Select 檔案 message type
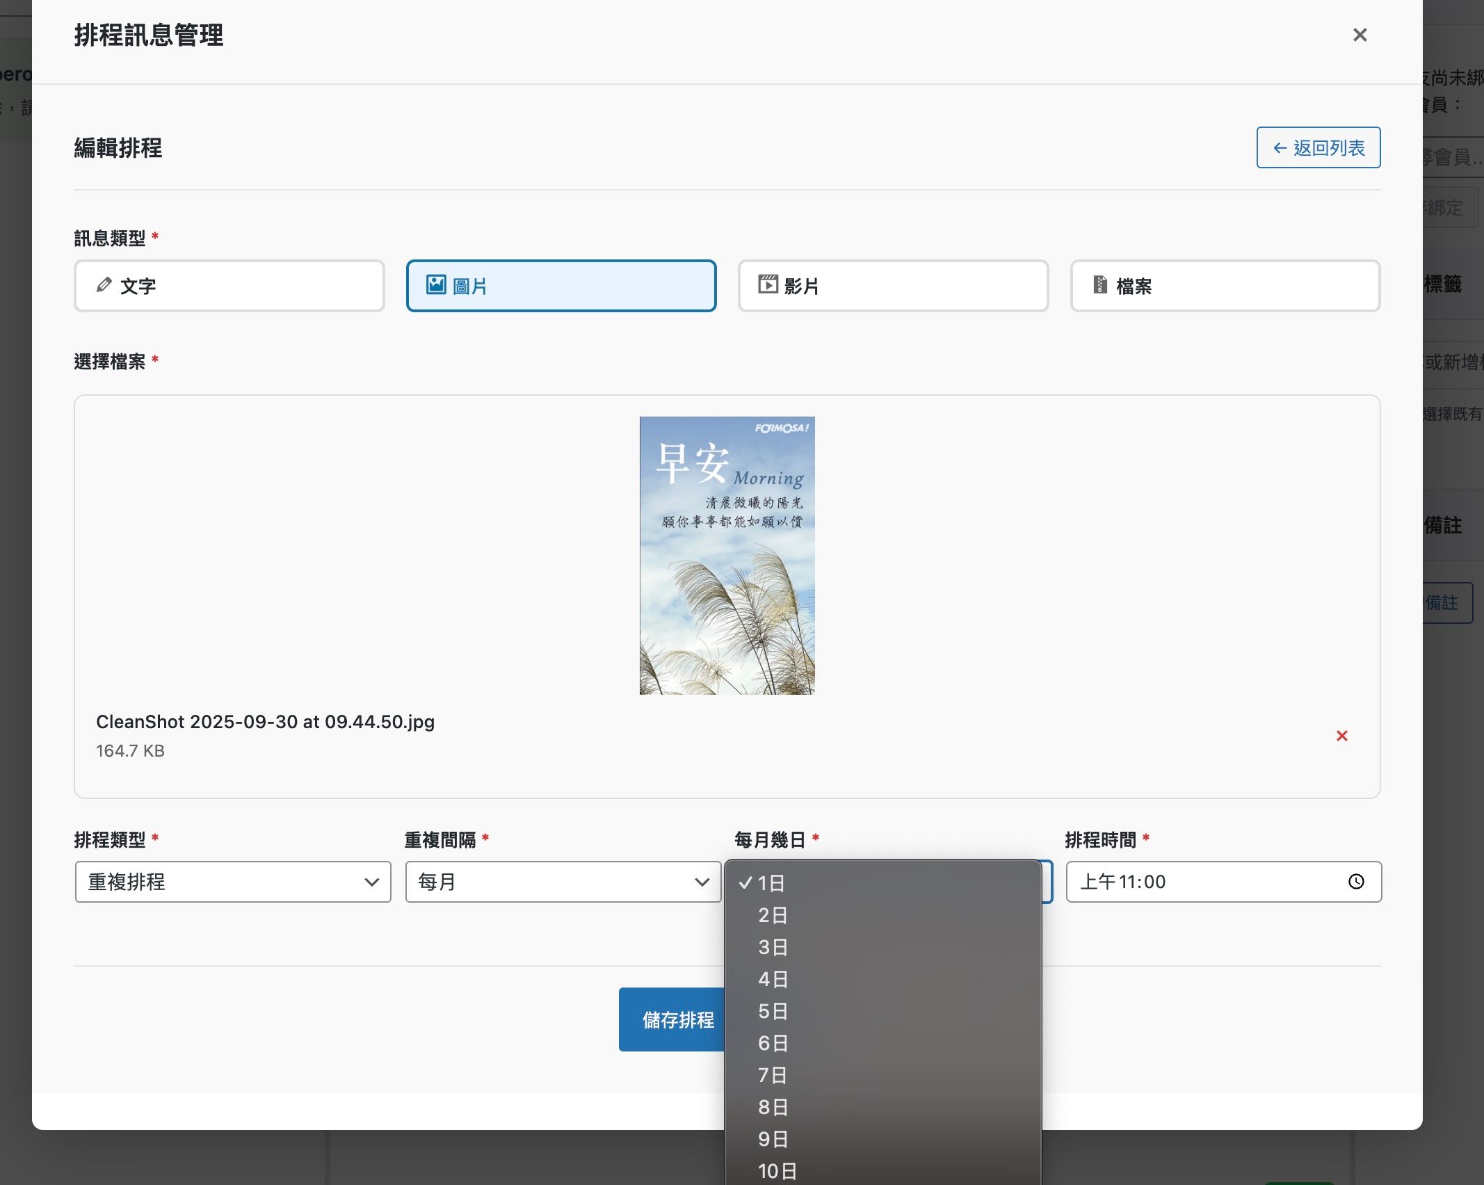Image resolution: width=1484 pixels, height=1185 pixels. [x=1225, y=286]
